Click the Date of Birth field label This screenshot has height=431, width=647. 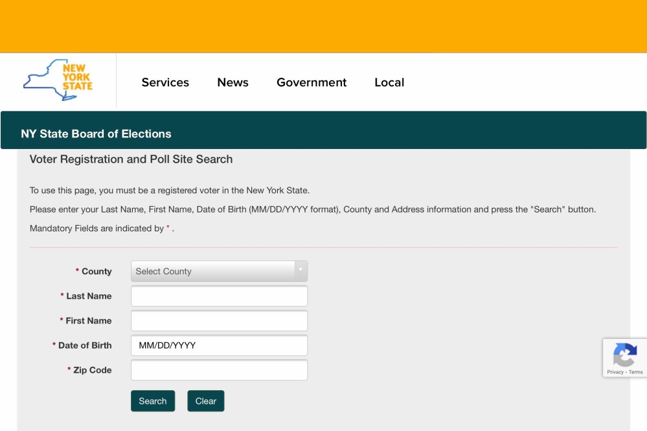pyautogui.click(x=85, y=345)
